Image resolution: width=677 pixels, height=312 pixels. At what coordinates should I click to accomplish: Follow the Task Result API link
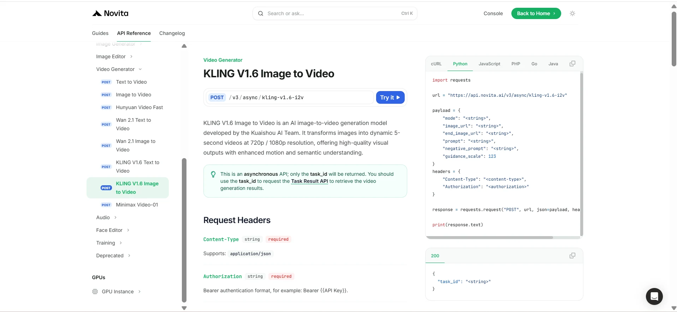pos(309,181)
